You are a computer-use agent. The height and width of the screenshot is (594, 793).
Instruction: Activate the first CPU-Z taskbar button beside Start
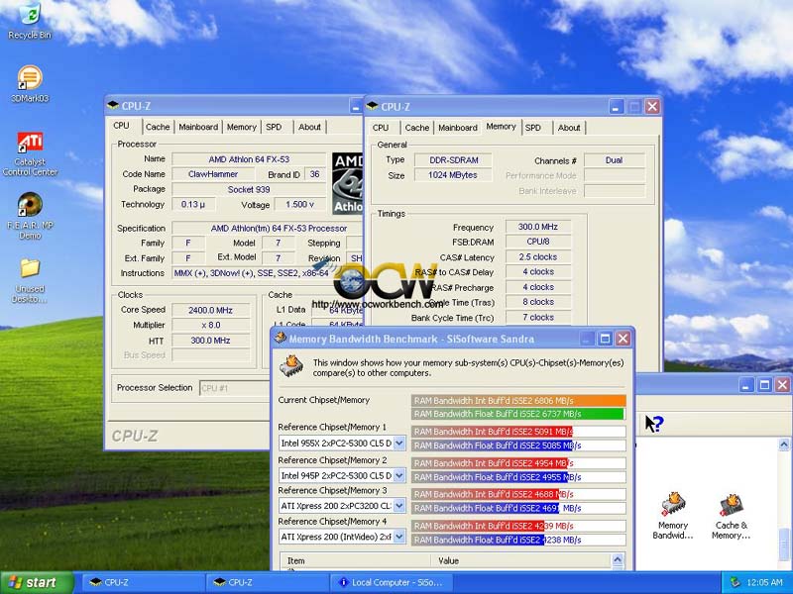tap(142, 582)
